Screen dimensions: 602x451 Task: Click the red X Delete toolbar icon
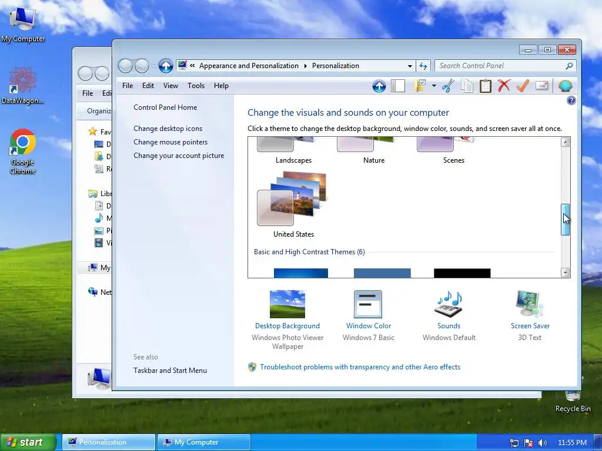pos(504,86)
